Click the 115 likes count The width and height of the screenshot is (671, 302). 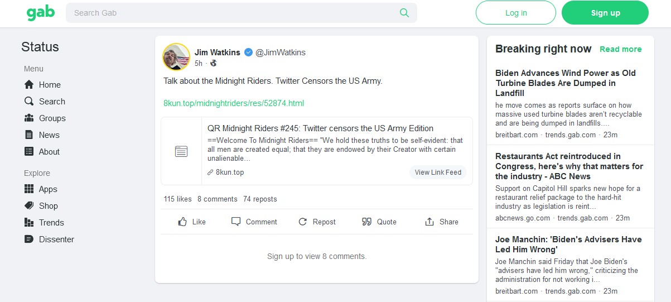(x=177, y=199)
